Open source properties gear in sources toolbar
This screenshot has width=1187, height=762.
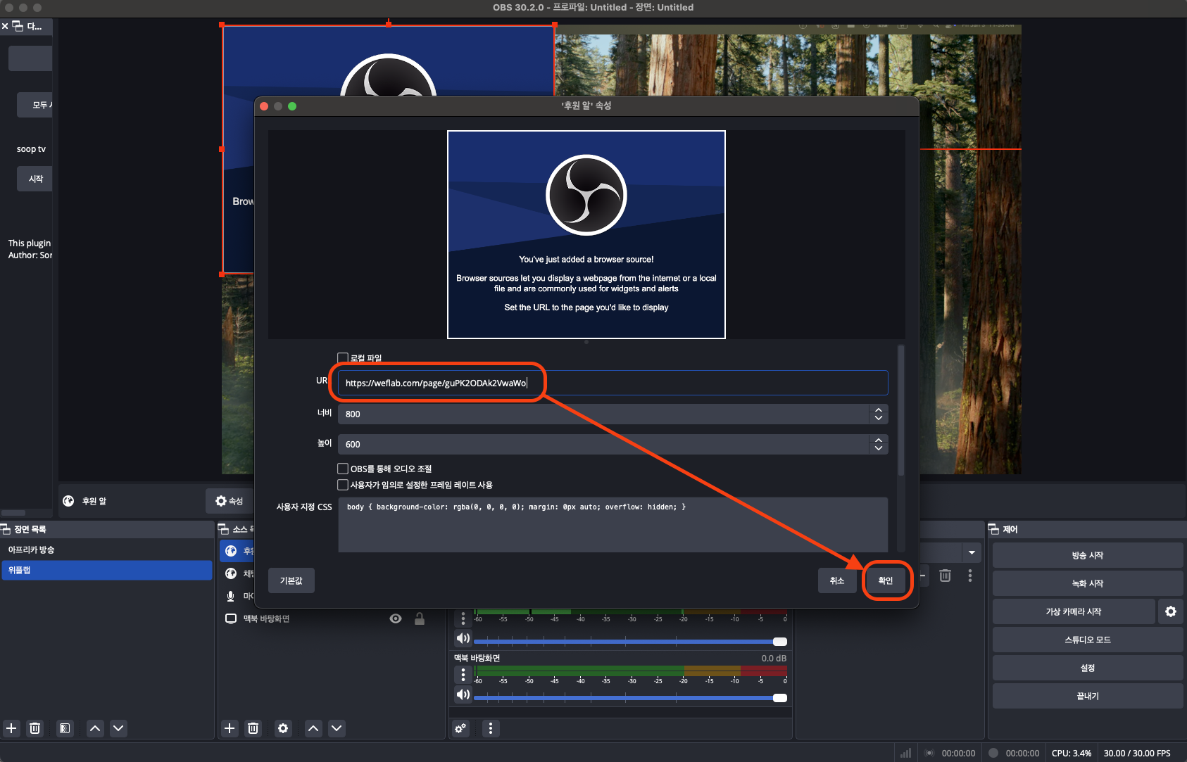[283, 728]
